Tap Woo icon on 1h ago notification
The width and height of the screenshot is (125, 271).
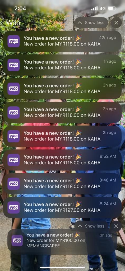pyautogui.click(x=13, y=65)
